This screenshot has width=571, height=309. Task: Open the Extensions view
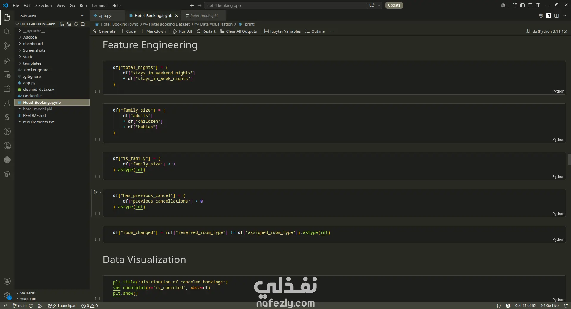(x=7, y=89)
